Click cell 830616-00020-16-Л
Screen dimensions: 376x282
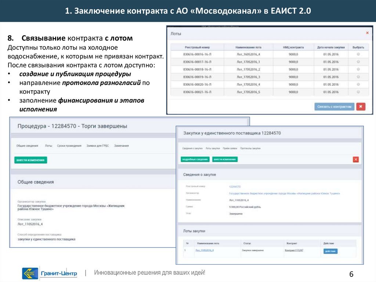[x=197, y=84]
